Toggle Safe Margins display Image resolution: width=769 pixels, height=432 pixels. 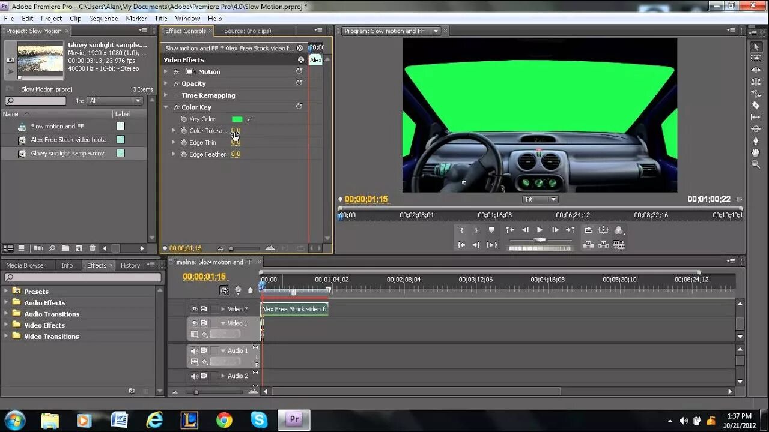click(603, 230)
